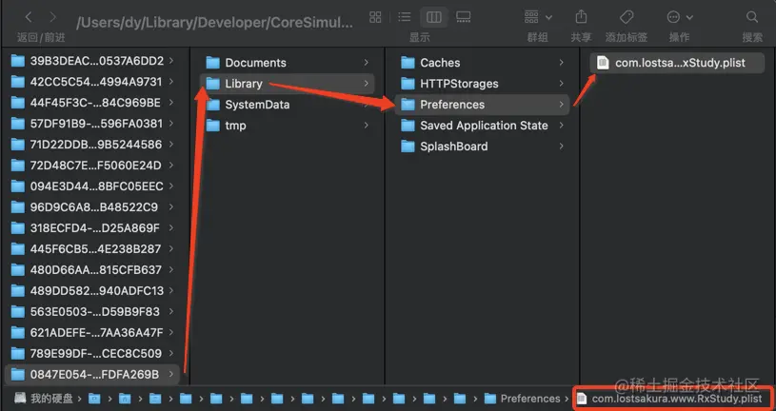Expand the Caches folder chevron
Image resolution: width=776 pixels, height=411 pixels.
[x=563, y=63]
